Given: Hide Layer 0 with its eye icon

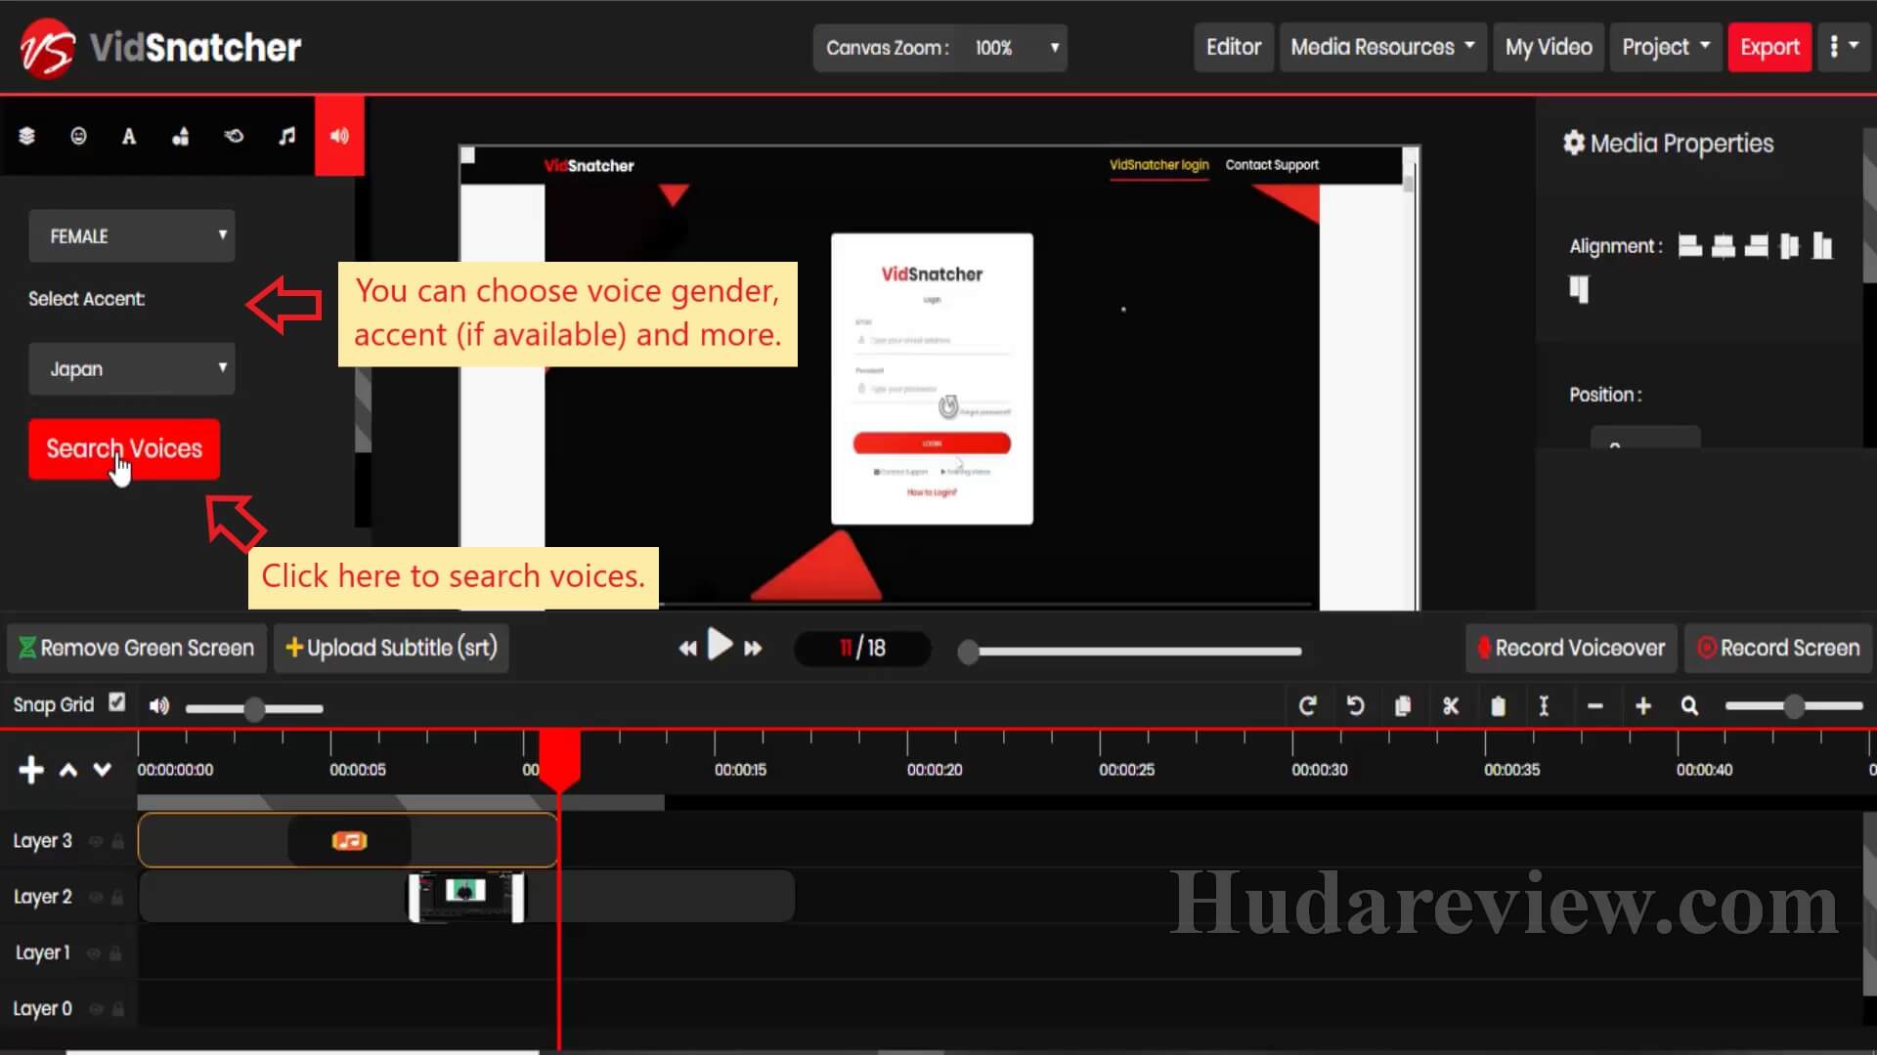Looking at the screenshot, I should coord(96,1008).
